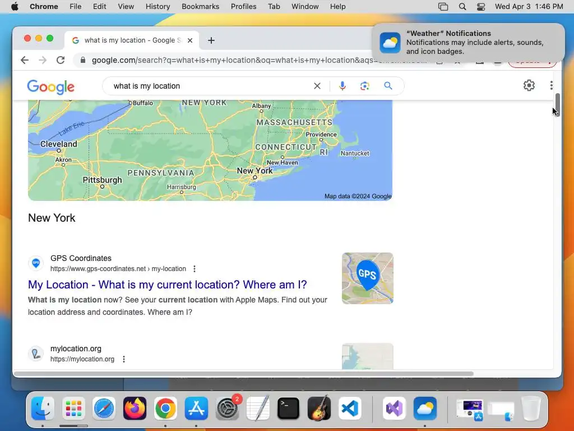The height and width of the screenshot is (431, 574).
Task: Click the address bar URL
Action: tap(259, 60)
